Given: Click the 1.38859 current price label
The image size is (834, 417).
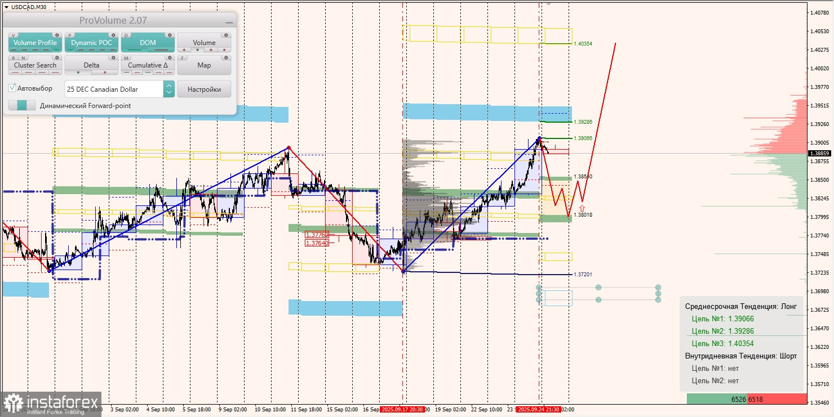Looking at the screenshot, I should (819, 153).
